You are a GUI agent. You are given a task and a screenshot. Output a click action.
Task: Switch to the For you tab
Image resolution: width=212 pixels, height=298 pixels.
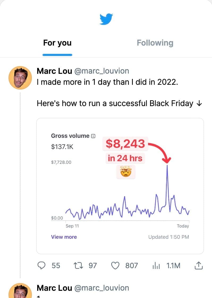click(x=57, y=43)
